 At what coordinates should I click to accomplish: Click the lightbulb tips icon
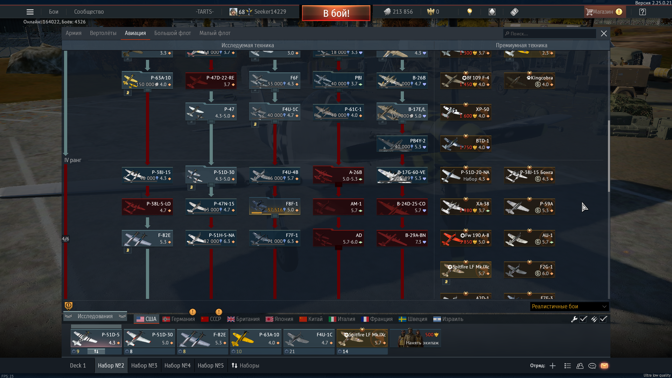click(x=470, y=12)
